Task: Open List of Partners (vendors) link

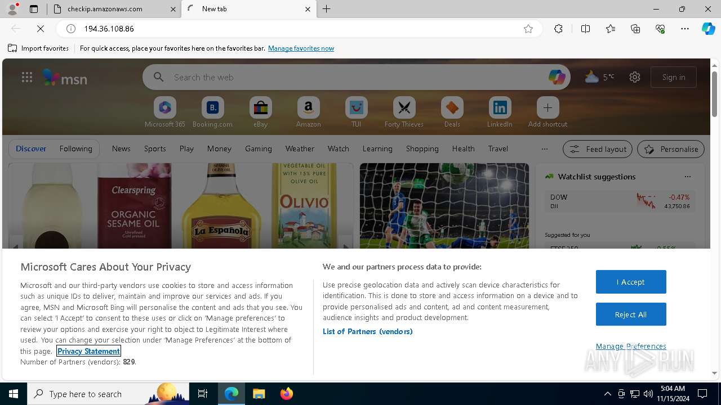Action: coord(368,331)
